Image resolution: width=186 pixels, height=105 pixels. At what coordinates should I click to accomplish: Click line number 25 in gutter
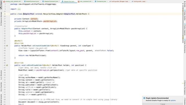click(5, 14)
